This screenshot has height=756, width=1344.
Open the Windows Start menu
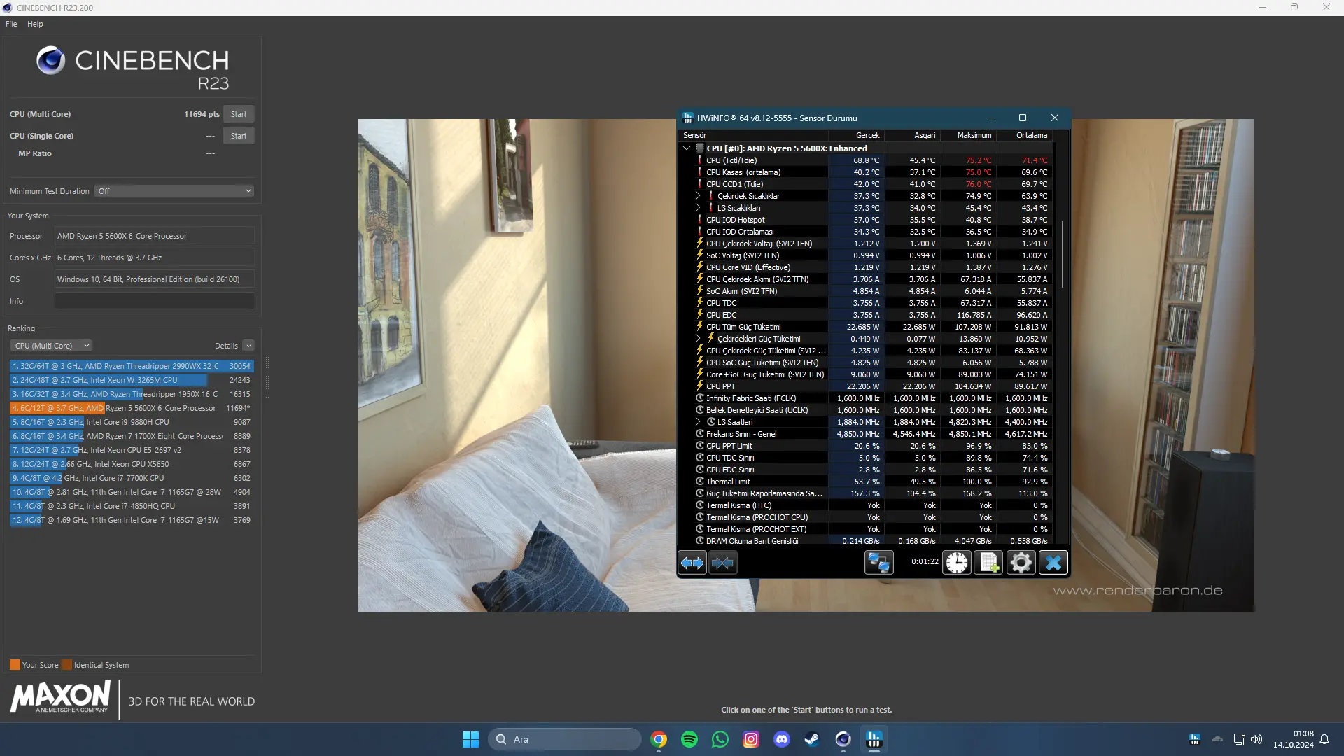470,739
